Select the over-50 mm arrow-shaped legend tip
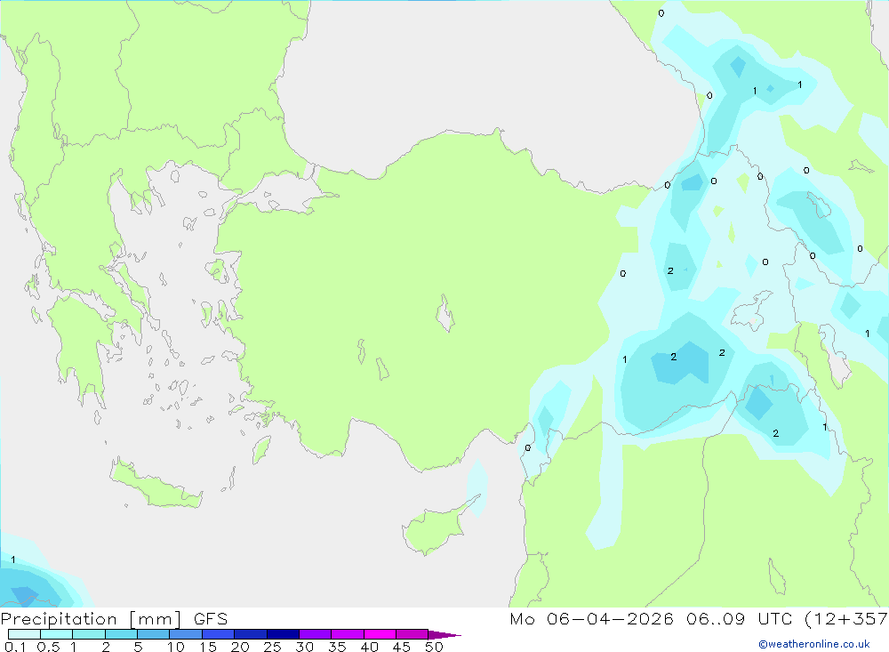889x652 pixels. (444, 634)
